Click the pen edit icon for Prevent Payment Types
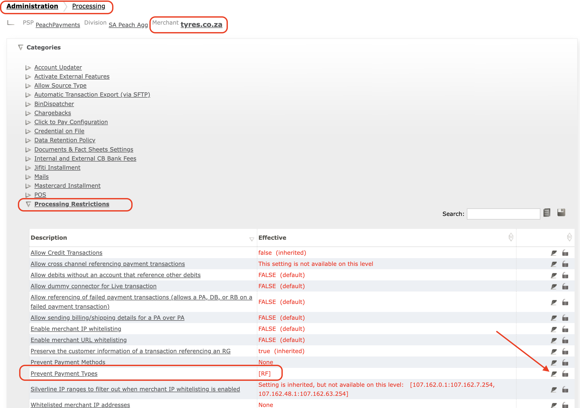580x408 pixels. click(x=554, y=374)
